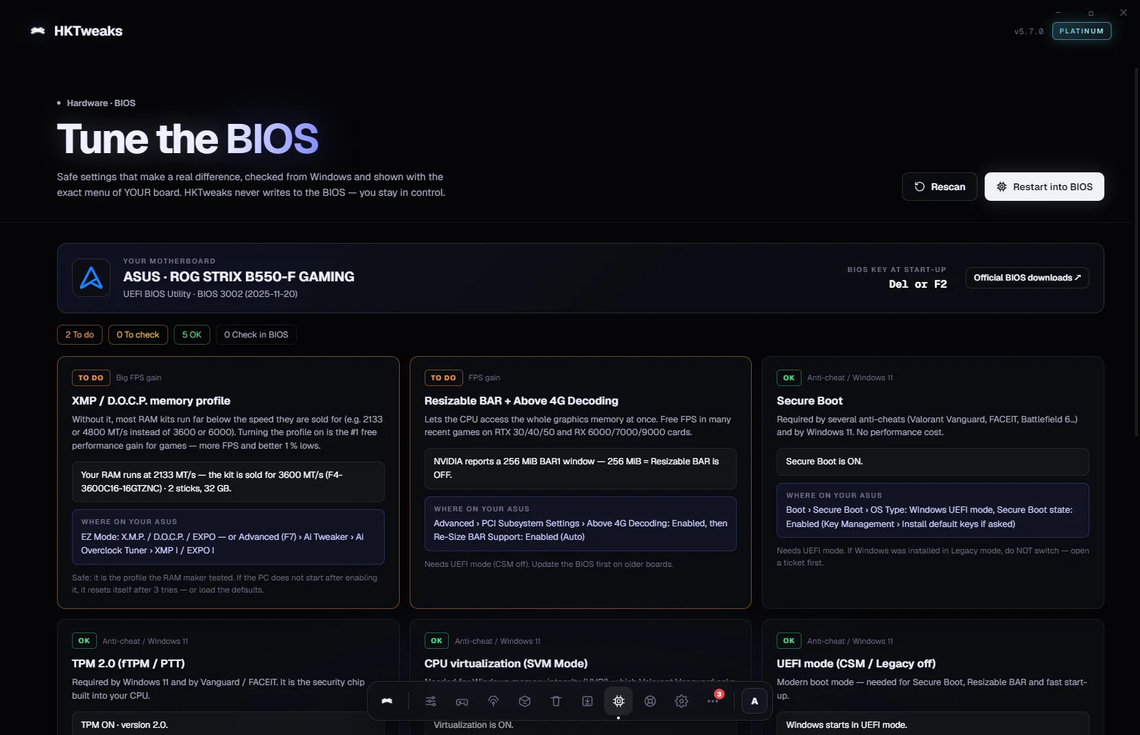Click 'UEFI mode (CSM / Legacy off)' title
Image resolution: width=1140 pixels, height=735 pixels.
pyautogui.click(x=856, y=664)
